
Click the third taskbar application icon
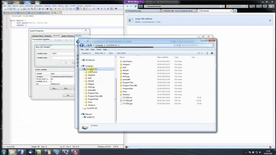point(30,152)
